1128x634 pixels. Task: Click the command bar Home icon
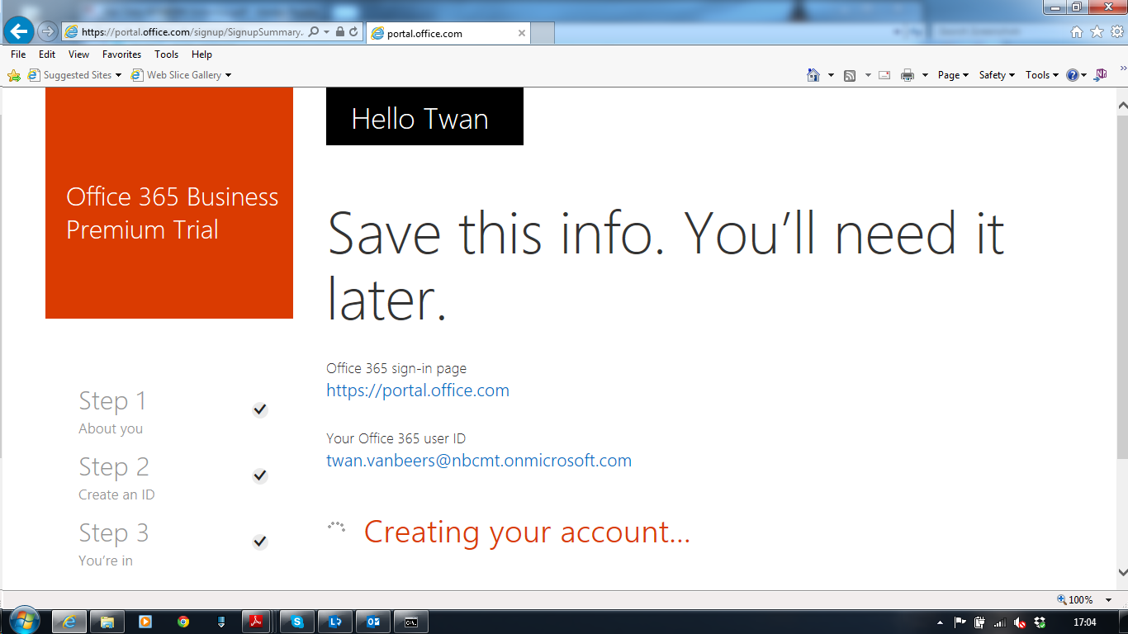tap(813, 75)
